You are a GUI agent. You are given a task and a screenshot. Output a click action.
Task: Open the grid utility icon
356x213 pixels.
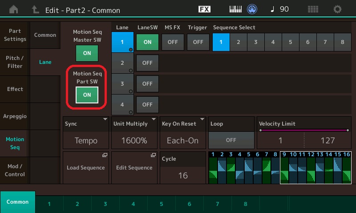pos(313,9)
